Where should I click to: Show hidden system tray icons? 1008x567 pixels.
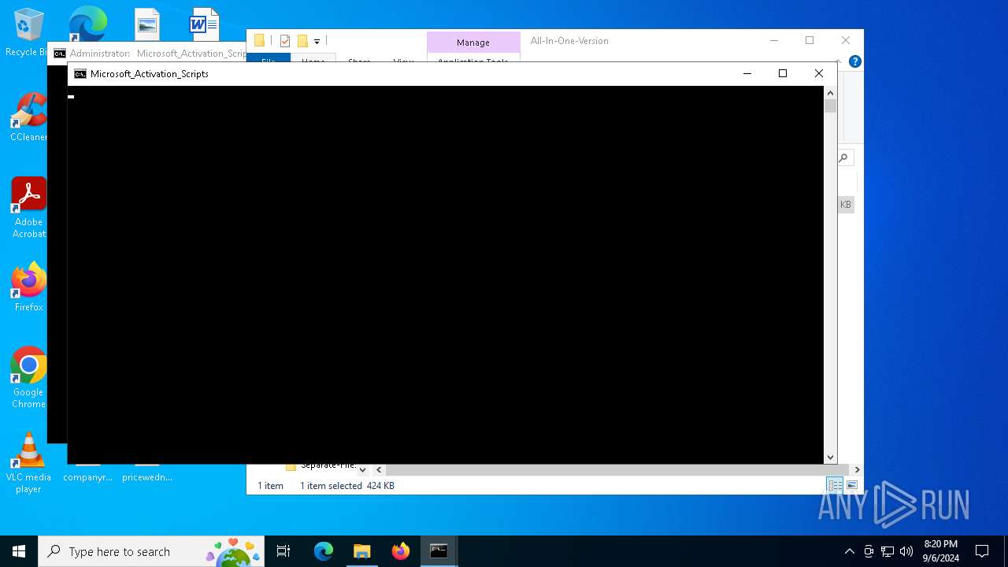click(x=849, y=551)
